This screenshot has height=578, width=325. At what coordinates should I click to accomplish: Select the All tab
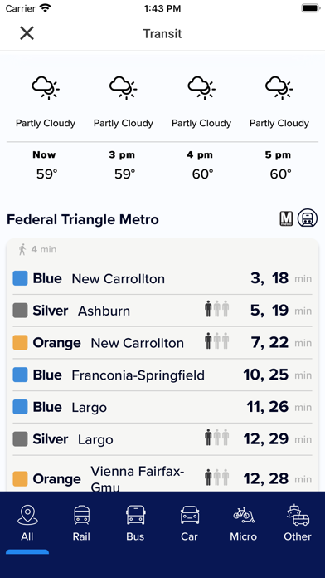click(27, 524)
